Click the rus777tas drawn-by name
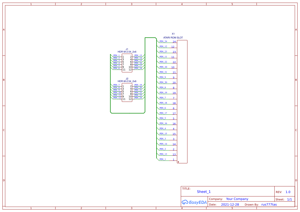This screenshot has height=212, width=300. pyautogui.click(x=269, y=204)
